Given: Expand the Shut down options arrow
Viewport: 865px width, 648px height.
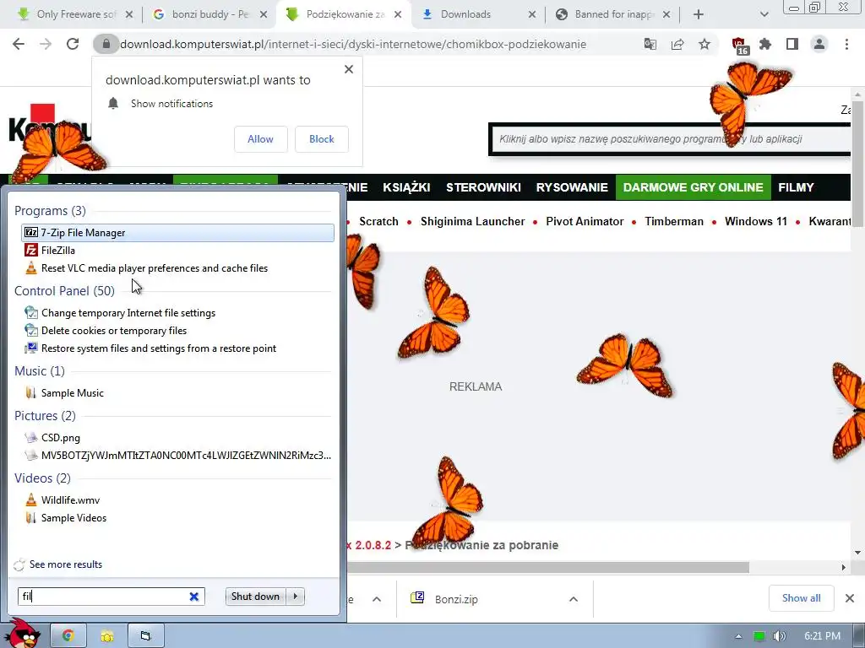Looking at the screenshot, I should click(296, 597).
